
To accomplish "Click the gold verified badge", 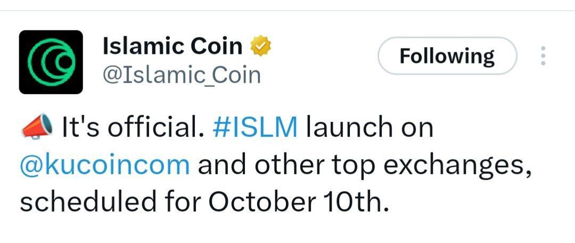I will (261, 47).
